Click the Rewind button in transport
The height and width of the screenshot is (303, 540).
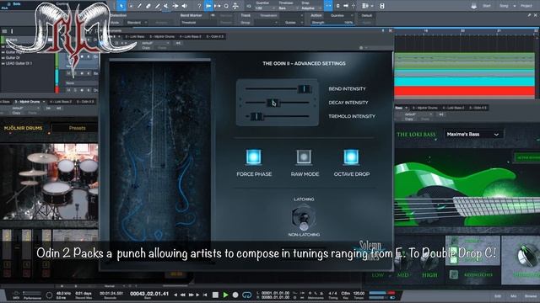tap(183, 295)
